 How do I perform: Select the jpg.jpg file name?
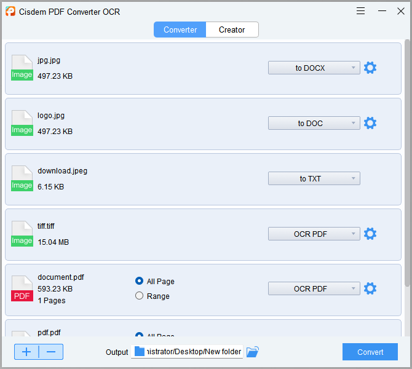click(49, 60)
